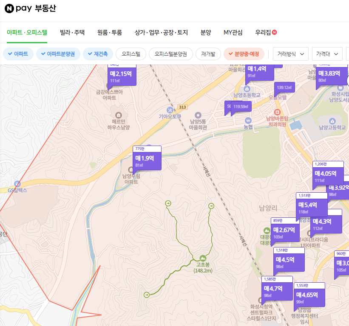The height and width of the screenshot is (326, 349).
Task: Expand the 거래방식 dropdown
Action: (290, 54)
